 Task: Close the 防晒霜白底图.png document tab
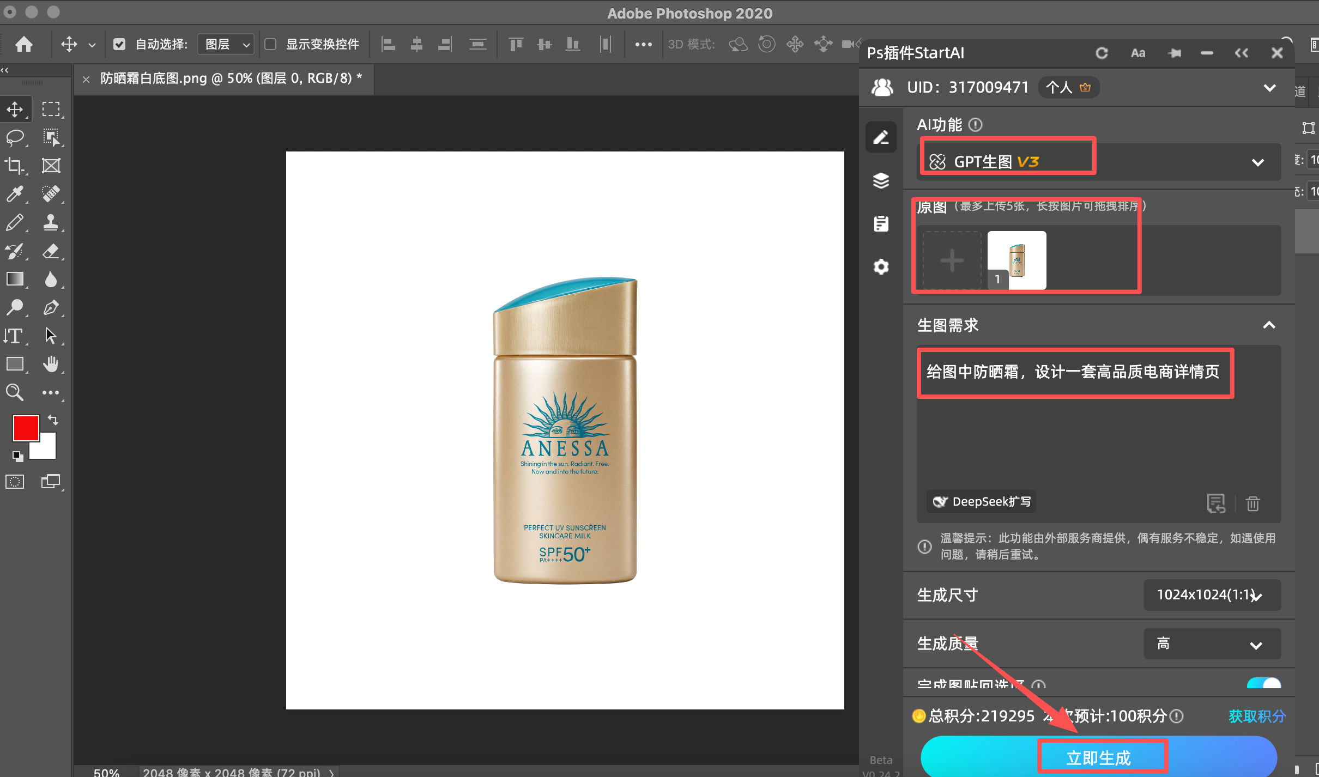tap(86, 79)
